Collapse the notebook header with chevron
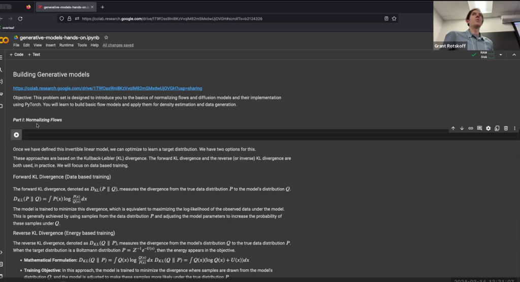 pyautogui.click(x=514, y=55)
